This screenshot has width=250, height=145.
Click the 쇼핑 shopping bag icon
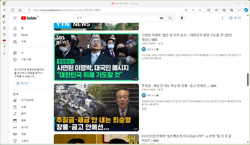pyautogui.click(x=15, y=107)
